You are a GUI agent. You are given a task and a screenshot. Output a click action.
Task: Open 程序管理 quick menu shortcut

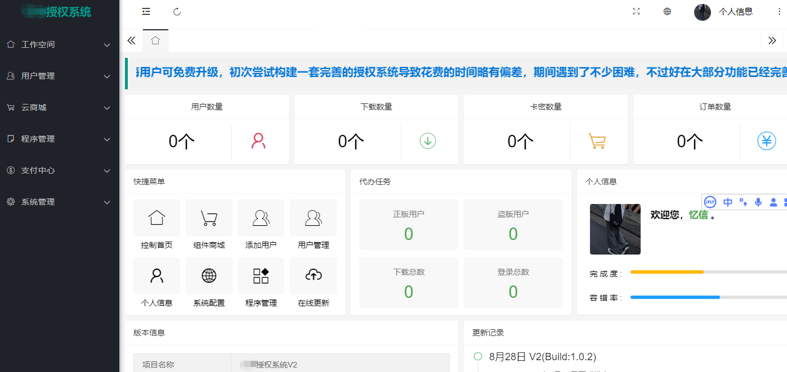[261, 283]
